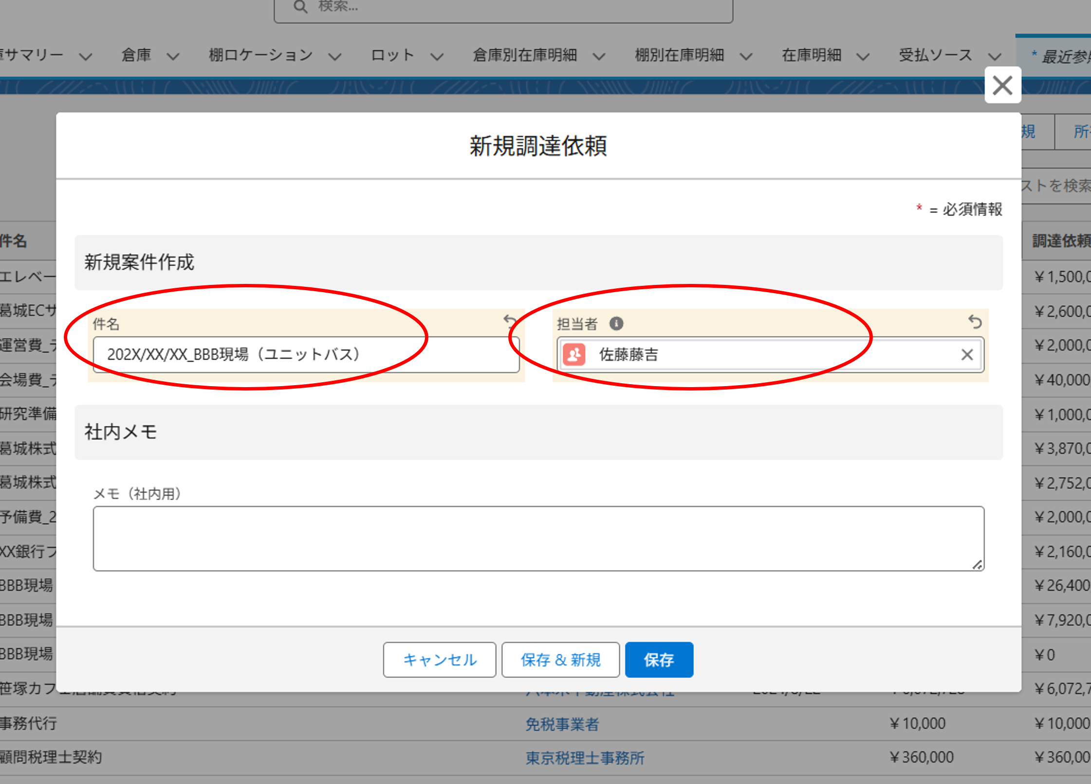Click the blue 保存 button
1091x784 pixels.
pos(659,660)
